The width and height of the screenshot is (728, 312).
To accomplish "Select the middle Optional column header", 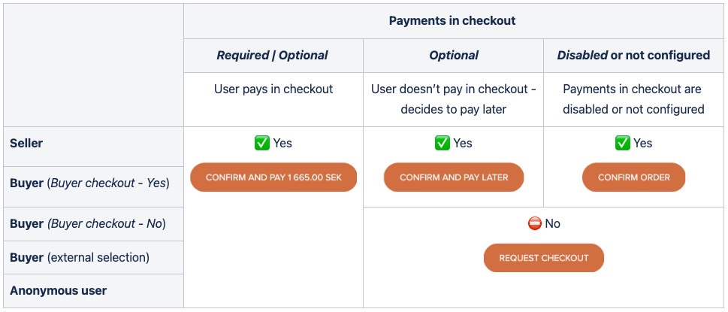I will [x=454, y=55].
